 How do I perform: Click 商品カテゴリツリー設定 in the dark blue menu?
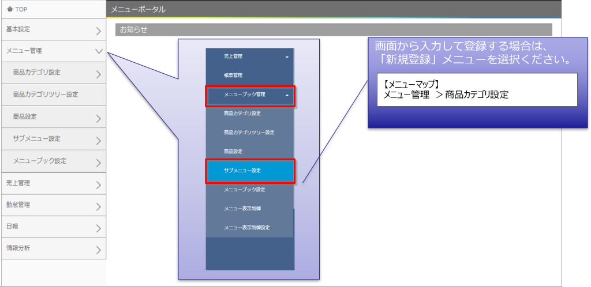(x=249, y=133)
